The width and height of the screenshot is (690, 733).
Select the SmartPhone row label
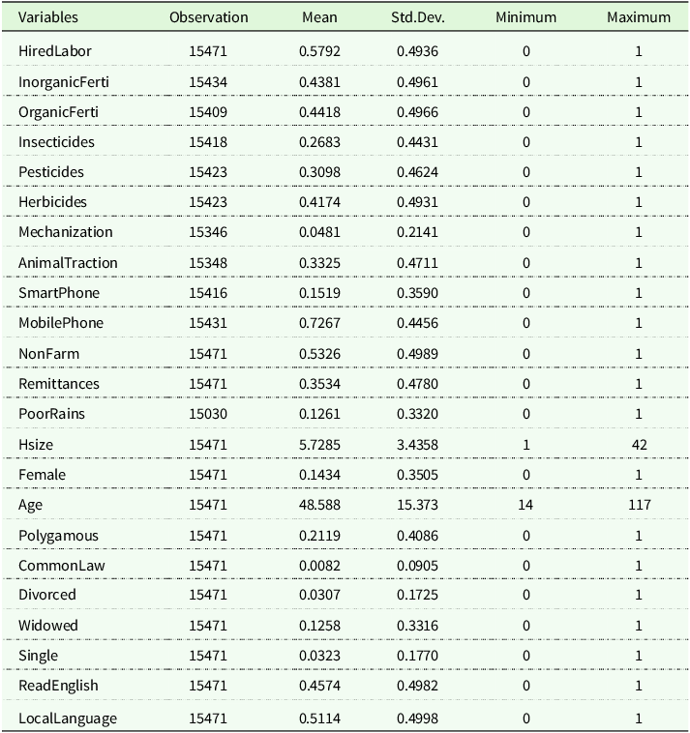click(59, 293)
